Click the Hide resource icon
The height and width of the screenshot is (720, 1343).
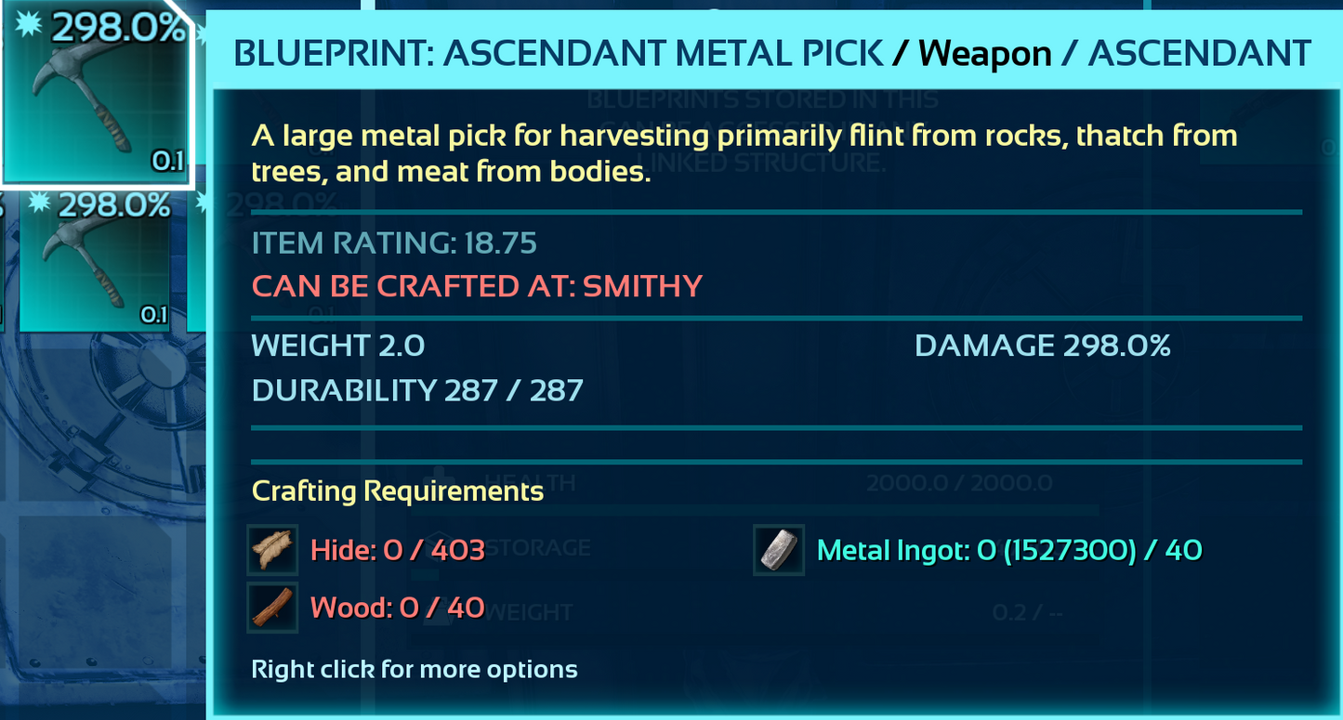(273, 550)
